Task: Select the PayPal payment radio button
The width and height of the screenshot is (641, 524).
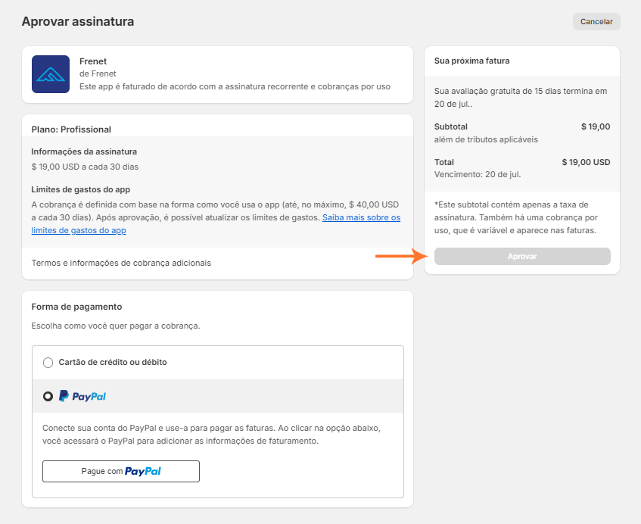Action: click(48, 396)
